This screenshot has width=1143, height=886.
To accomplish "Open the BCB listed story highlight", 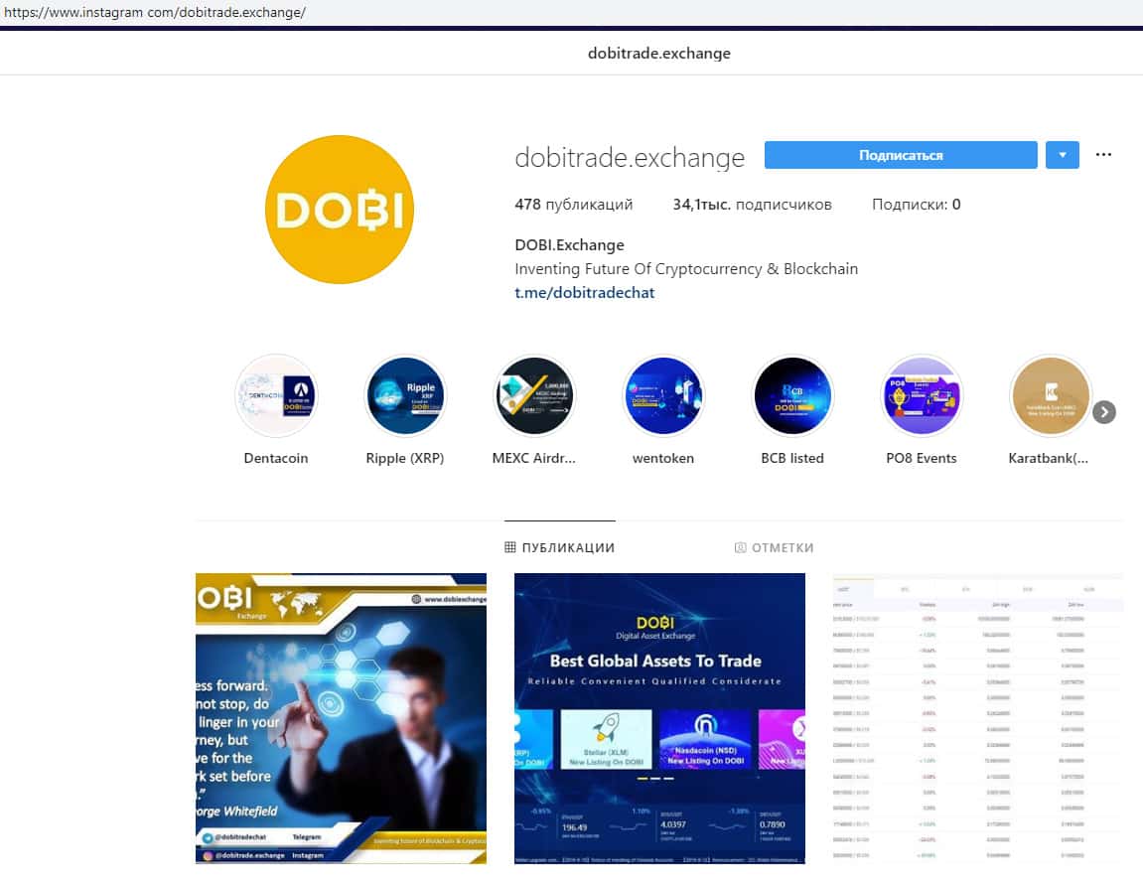I will (792, 396).
